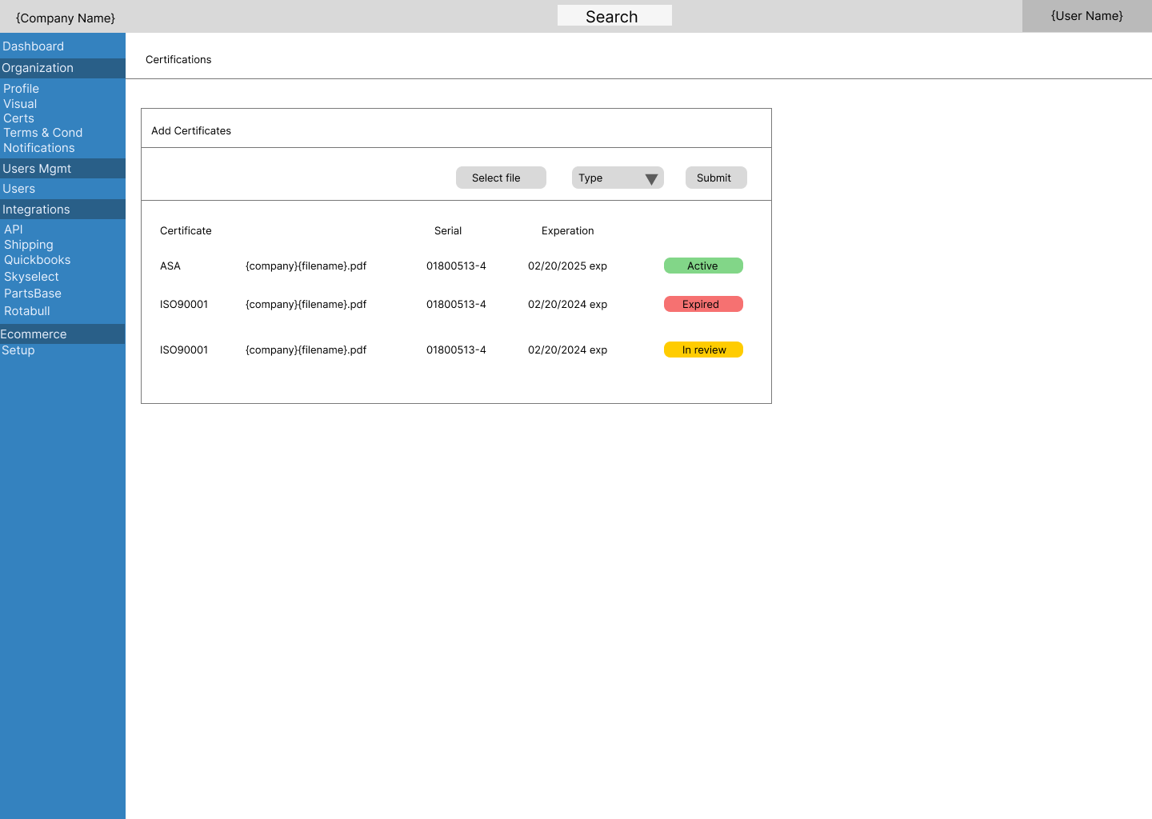The height and width of the screenshot is (819, 1152).
Task: Click the Certifications page title
Action: point(178,59)
